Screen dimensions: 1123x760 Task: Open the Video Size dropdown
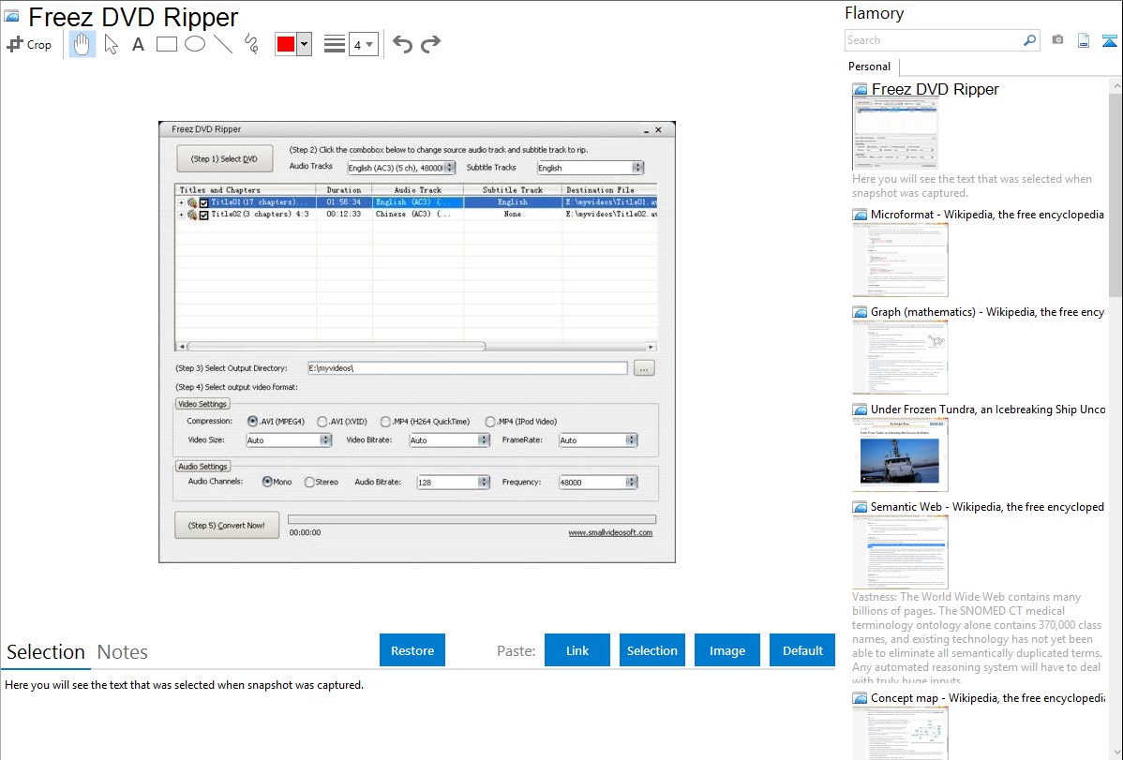click(x=289, y=440)
